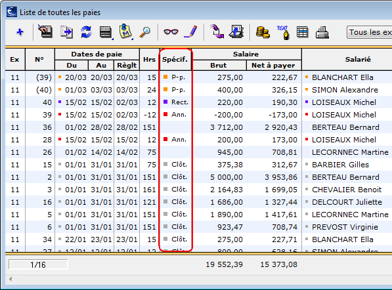
Task: Select the BERTEAU Bernard row number 36
Action: (198, 127)
